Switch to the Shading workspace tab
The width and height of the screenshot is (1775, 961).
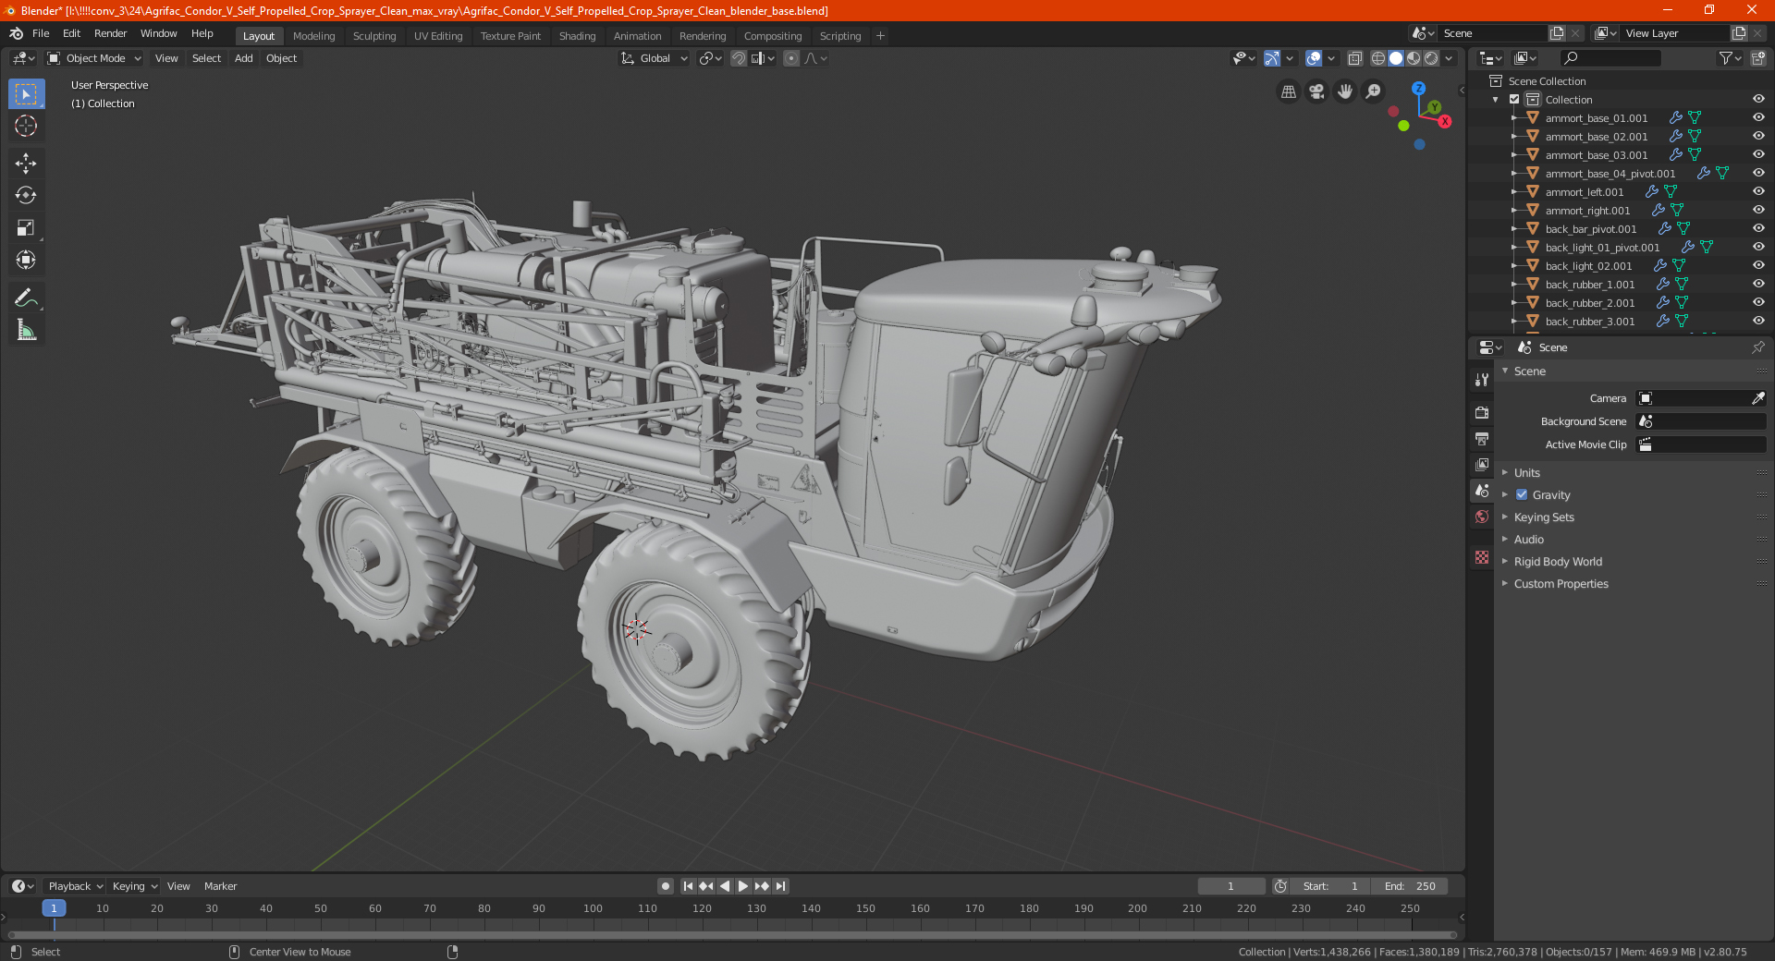click(577, 36)
